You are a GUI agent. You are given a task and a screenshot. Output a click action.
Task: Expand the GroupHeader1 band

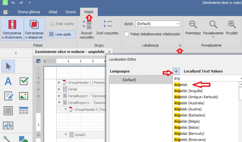tap(59, 82)
